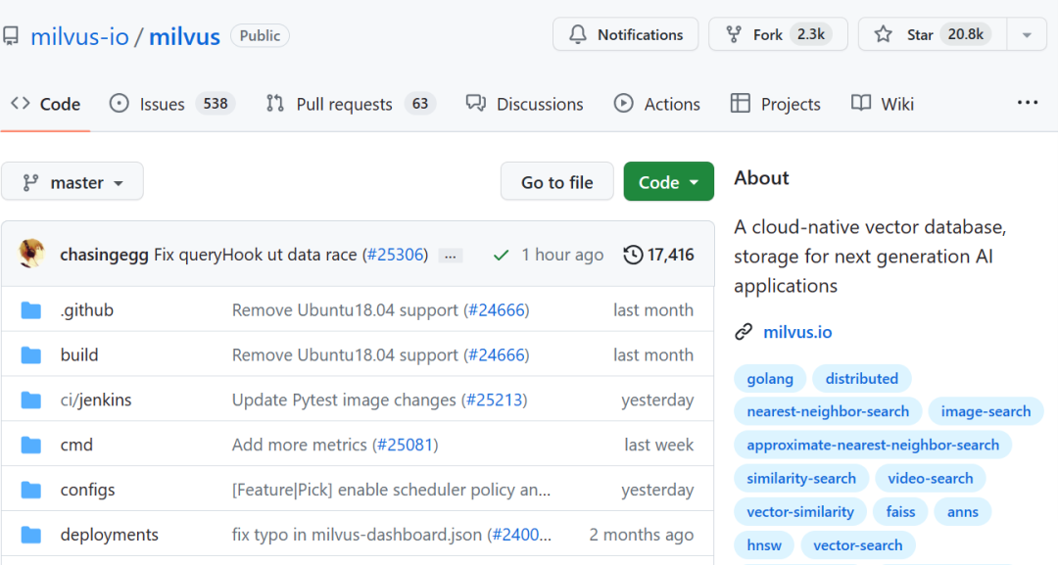Switch to the Issues tab
The image size is (1058, 565).
click(x=171, y=104)
